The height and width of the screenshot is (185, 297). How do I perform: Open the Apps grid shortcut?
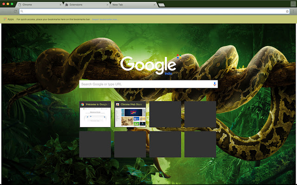point(9,19)
